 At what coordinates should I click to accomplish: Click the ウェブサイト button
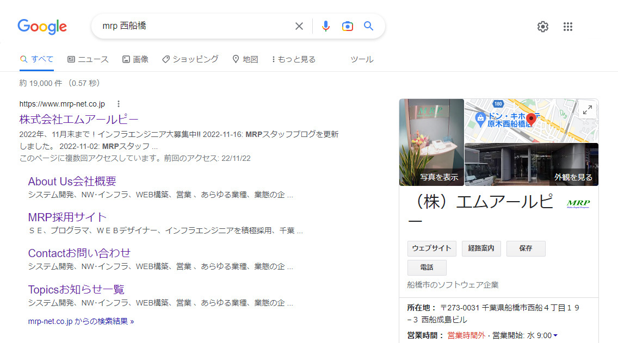point(431,248)
